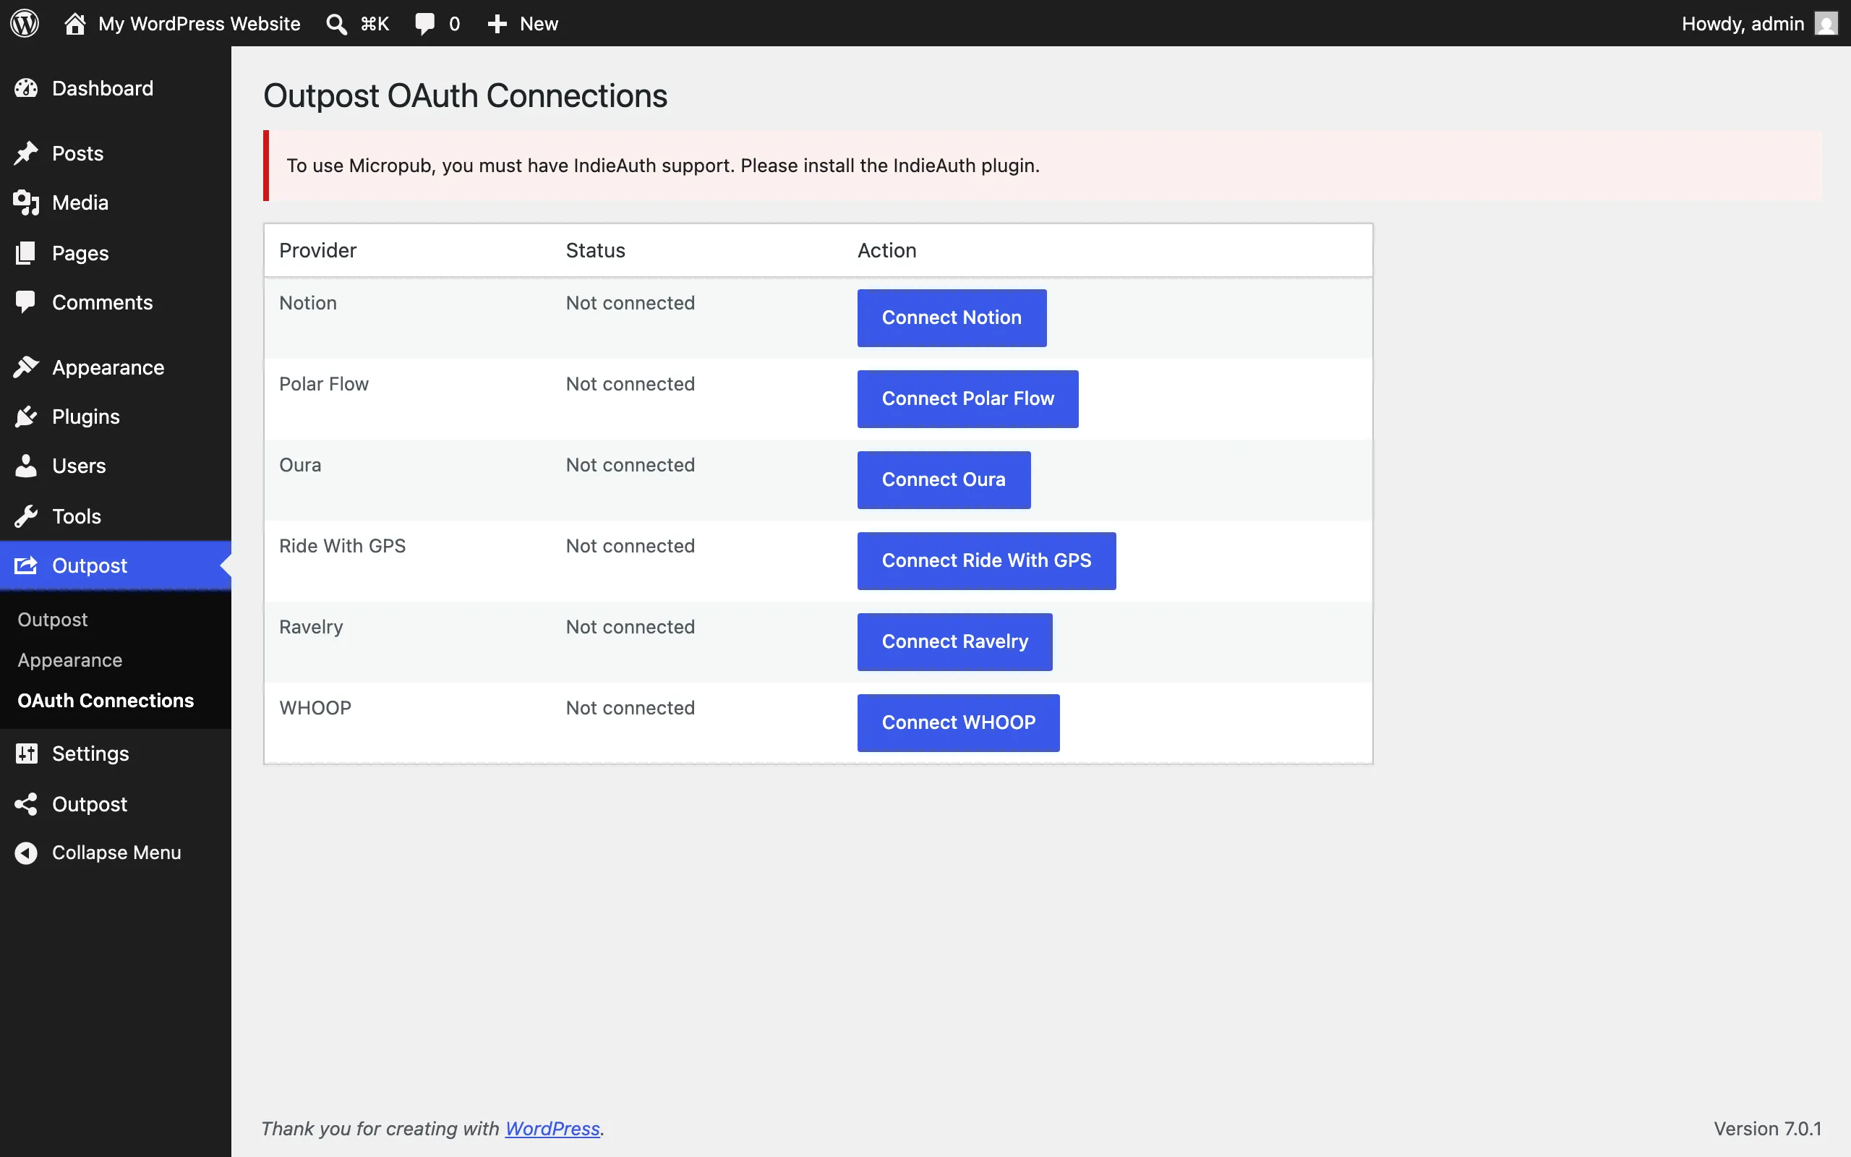The image size is (1851, 1157).
Task: Click the Oura provider cell
Action: tap(300, 465)
